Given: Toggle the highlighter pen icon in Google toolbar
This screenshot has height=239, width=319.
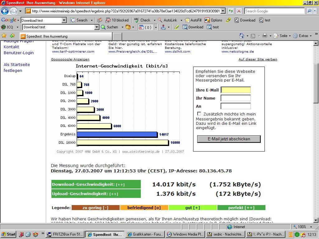Looking at the screenshot, I should (x=228, y=20).
